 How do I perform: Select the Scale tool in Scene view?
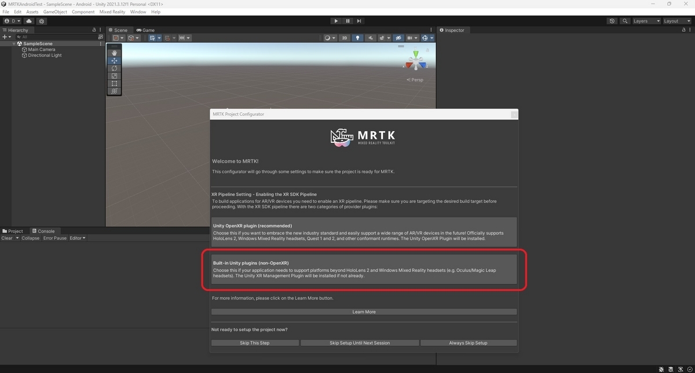pyautogui.click(x=114, y=76)
